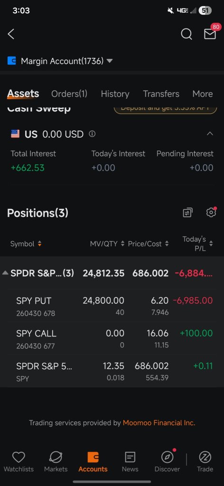224x486 pixels.
Task: Open the SPY PUT 260430 678 position
Action: tap(112, 306)
